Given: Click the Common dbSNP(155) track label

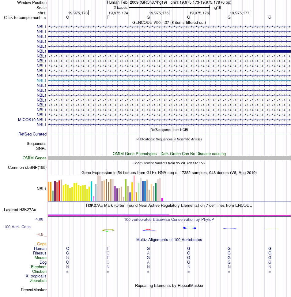Looking at the screenshot, I should (x=27, y=167).
